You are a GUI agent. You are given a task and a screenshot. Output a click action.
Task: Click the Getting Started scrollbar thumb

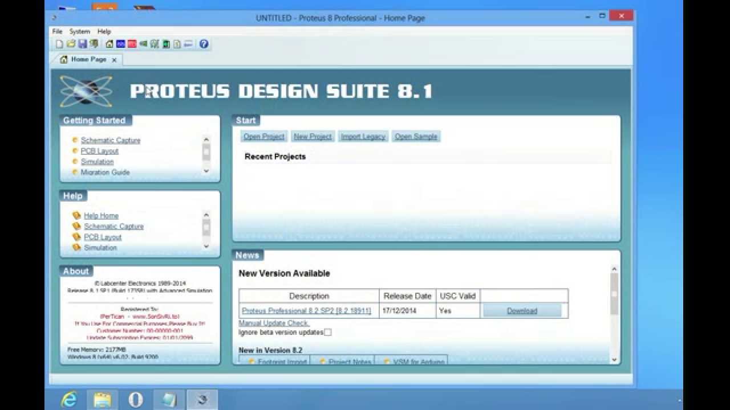pos(206,151)
